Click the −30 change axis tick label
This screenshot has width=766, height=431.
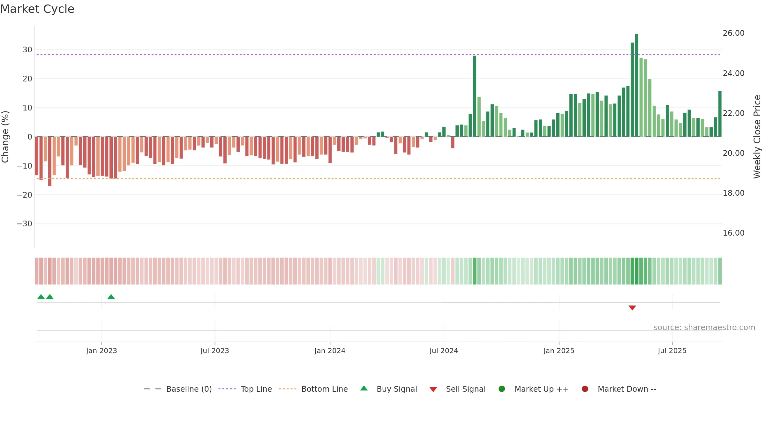(25, 224)
